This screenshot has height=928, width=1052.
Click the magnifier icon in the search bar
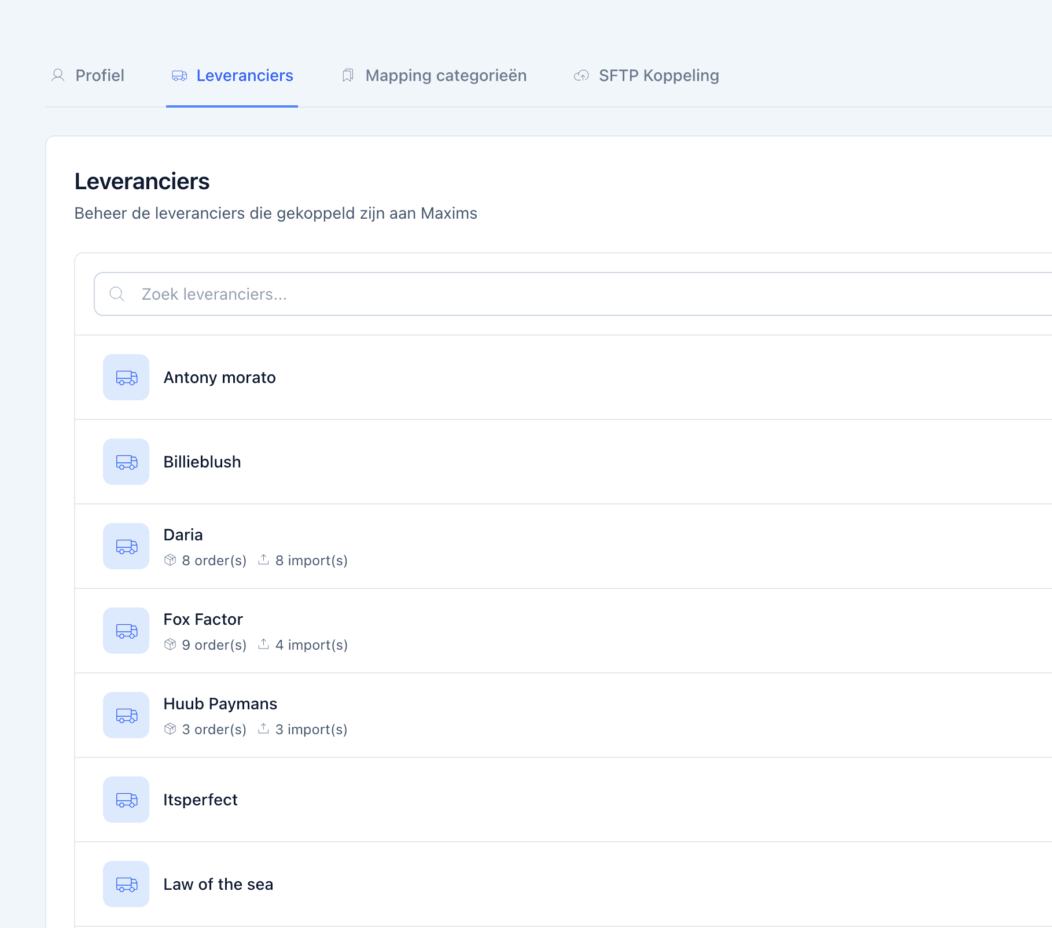(x=117, y=294)
